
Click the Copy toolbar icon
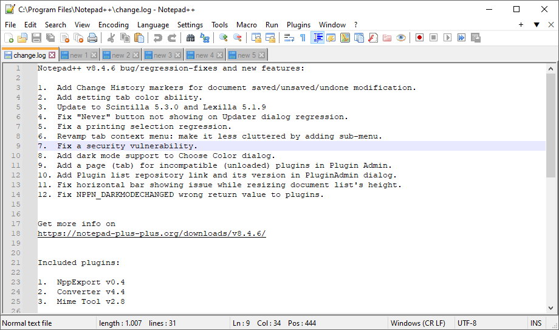pyautogui.click(x=125, y=38)
